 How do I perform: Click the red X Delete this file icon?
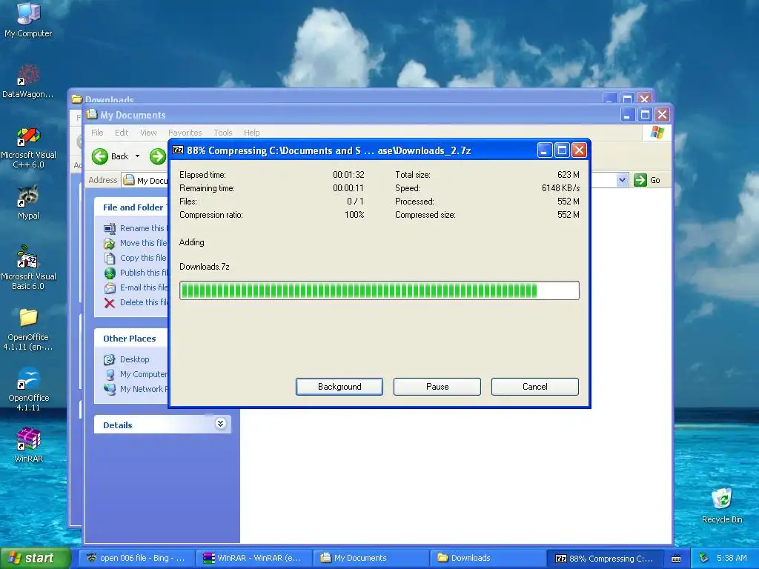110,303
